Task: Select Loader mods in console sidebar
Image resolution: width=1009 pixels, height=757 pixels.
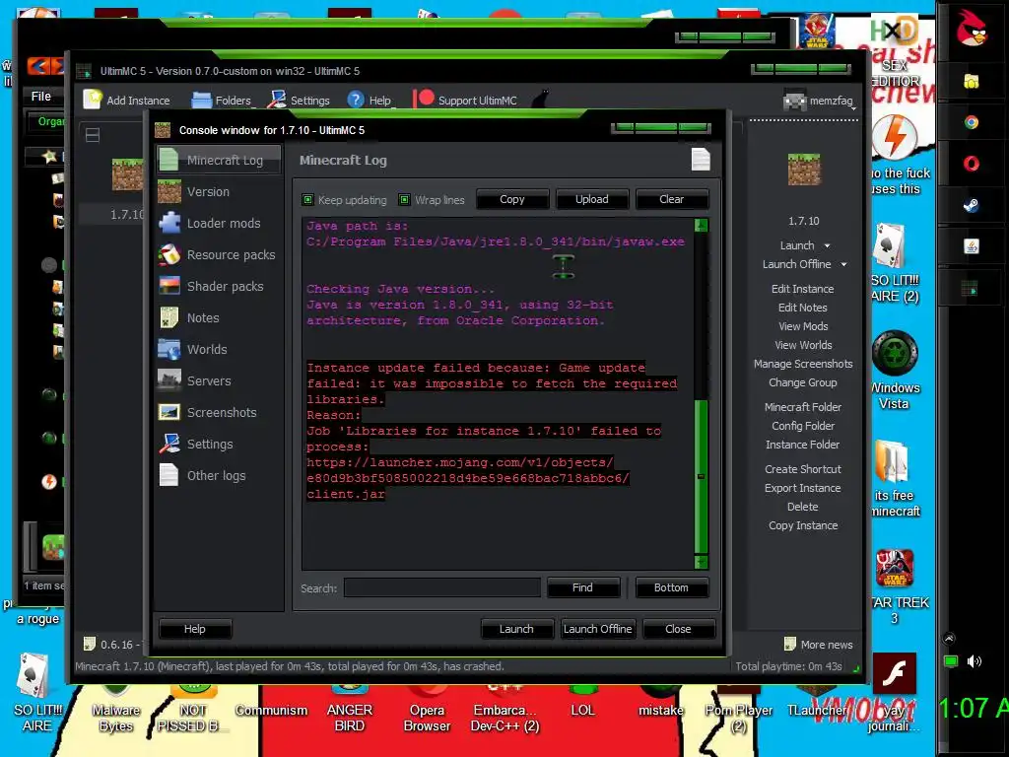Action: click(x=218, y=224)
